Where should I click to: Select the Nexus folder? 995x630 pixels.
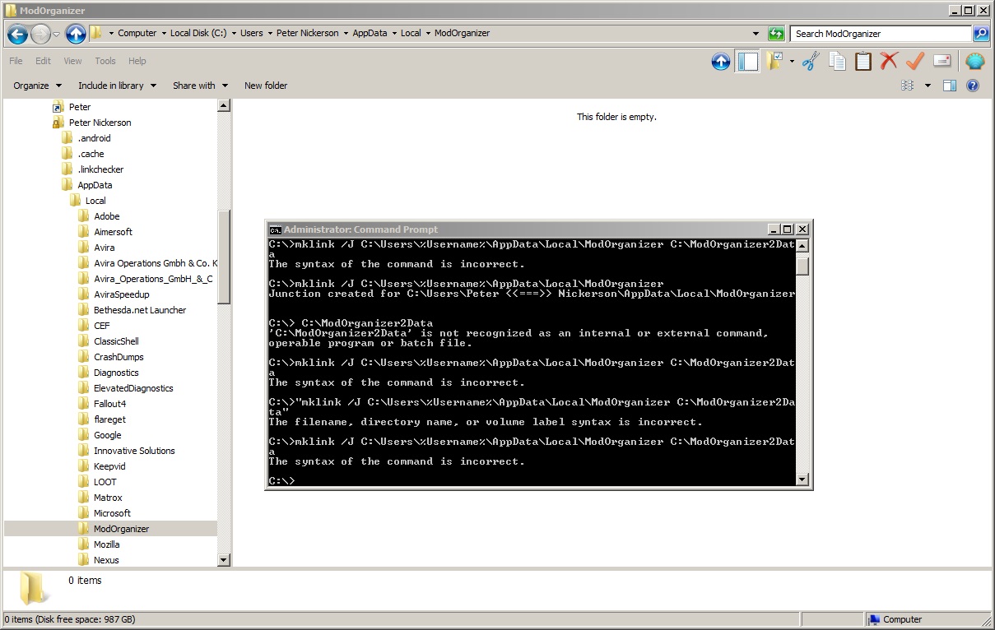106,560
